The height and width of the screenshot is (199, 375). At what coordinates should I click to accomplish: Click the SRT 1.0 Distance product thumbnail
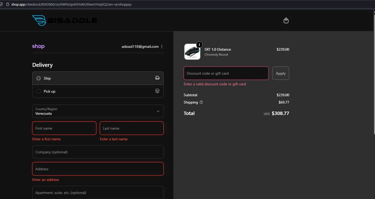(192, 52)
